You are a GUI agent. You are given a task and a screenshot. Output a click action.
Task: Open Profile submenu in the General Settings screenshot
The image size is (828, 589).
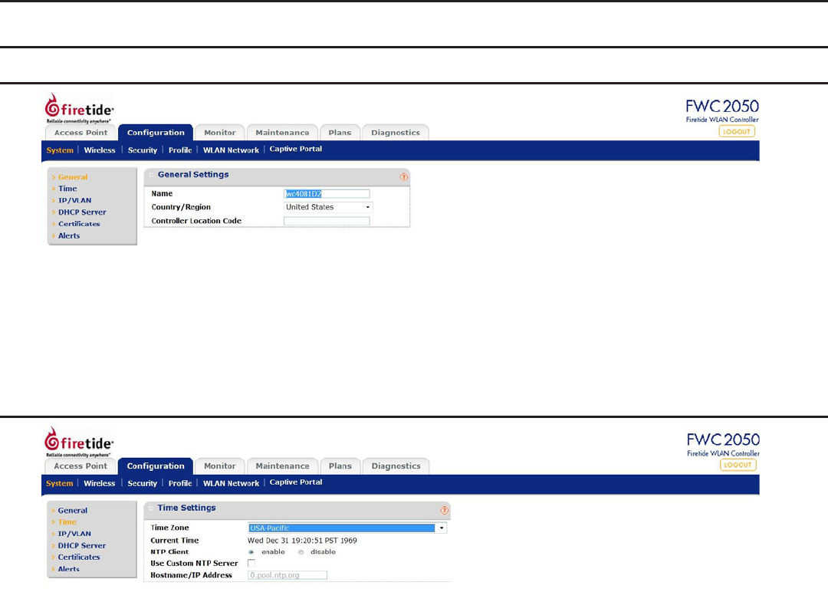[x=180, y=150]
